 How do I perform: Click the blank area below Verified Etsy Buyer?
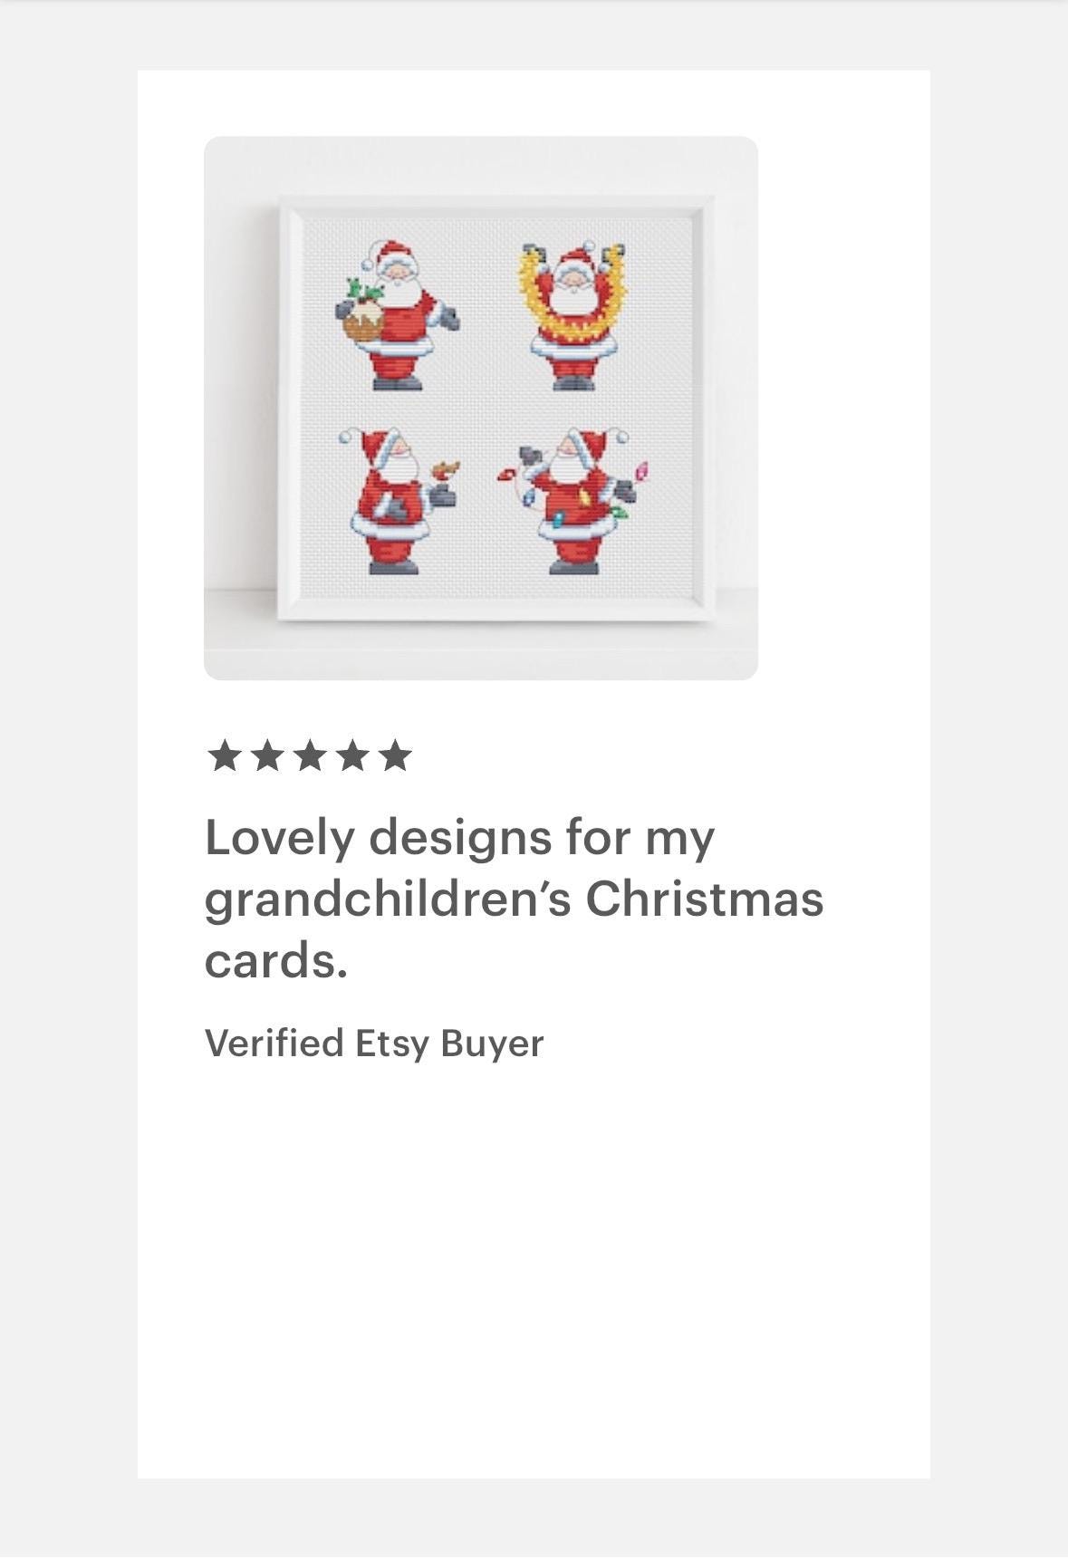pyautogui.click(x=534, y=1268)
